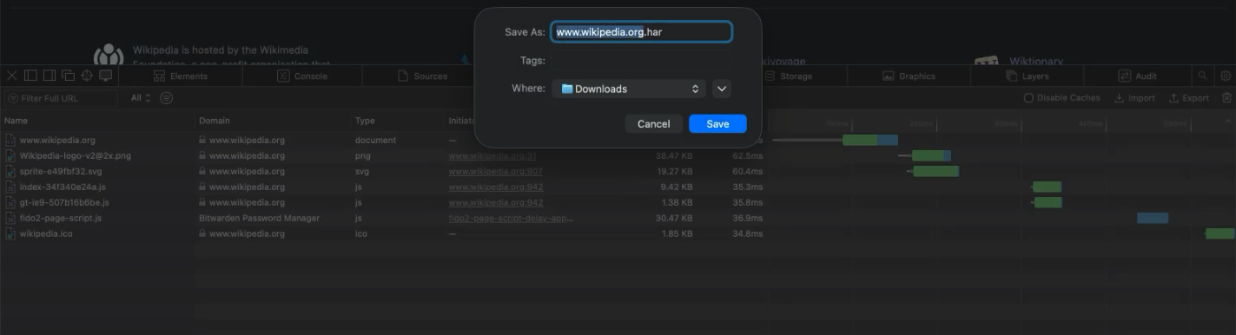
Task: Open device settings monitor icon
Action: (106, 76)
